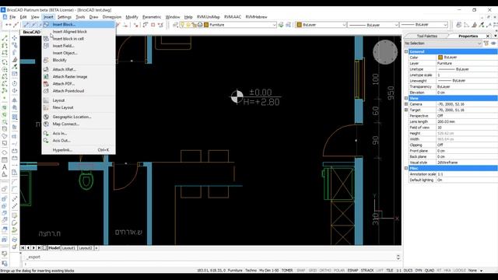
Task: Select Attach Raster Image menu entry
Action: click(x=79, y=76)
